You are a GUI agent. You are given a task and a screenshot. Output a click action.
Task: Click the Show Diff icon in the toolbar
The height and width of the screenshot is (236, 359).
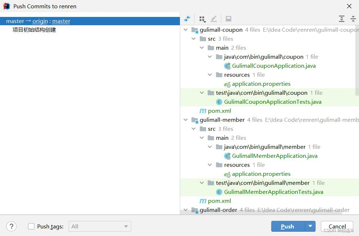pyautogui.click(x=187, y=19)
